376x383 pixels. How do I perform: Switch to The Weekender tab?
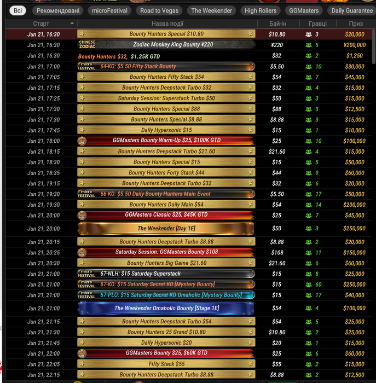[211, 11]
